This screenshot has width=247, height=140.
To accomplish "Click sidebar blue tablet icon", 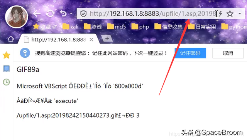I will click(x=7, y=69).
